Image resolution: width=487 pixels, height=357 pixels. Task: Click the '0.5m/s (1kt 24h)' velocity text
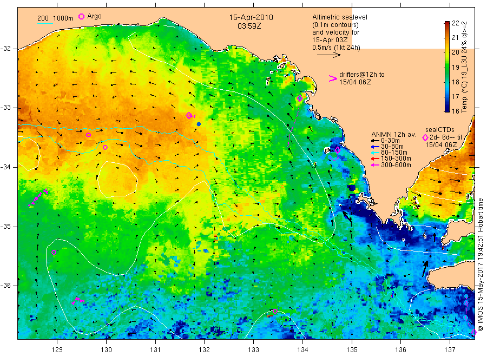(337, 48)
